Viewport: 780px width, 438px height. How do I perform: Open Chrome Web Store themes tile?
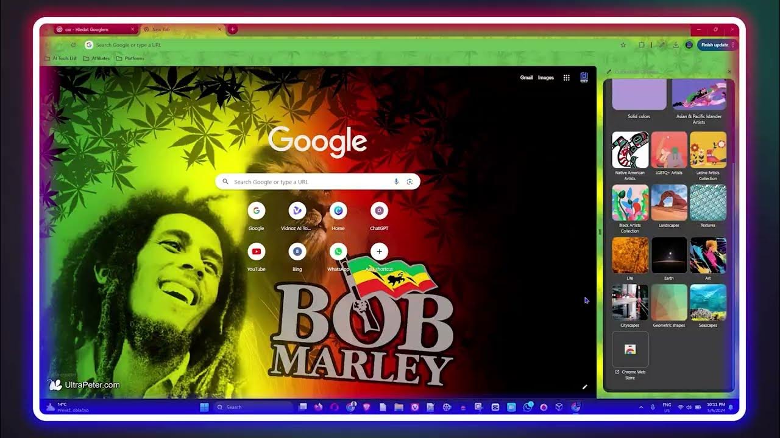630,355
